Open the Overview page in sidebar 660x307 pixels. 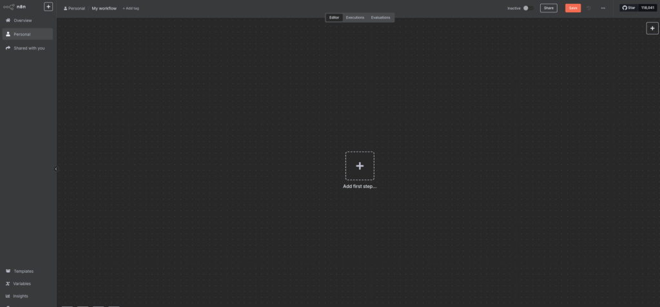23,21
